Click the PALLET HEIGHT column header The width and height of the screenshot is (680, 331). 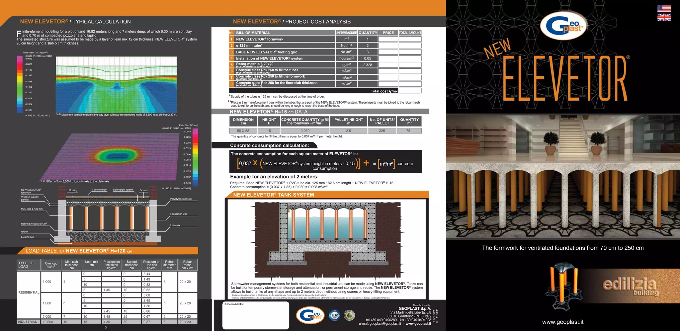click(349, 121)
